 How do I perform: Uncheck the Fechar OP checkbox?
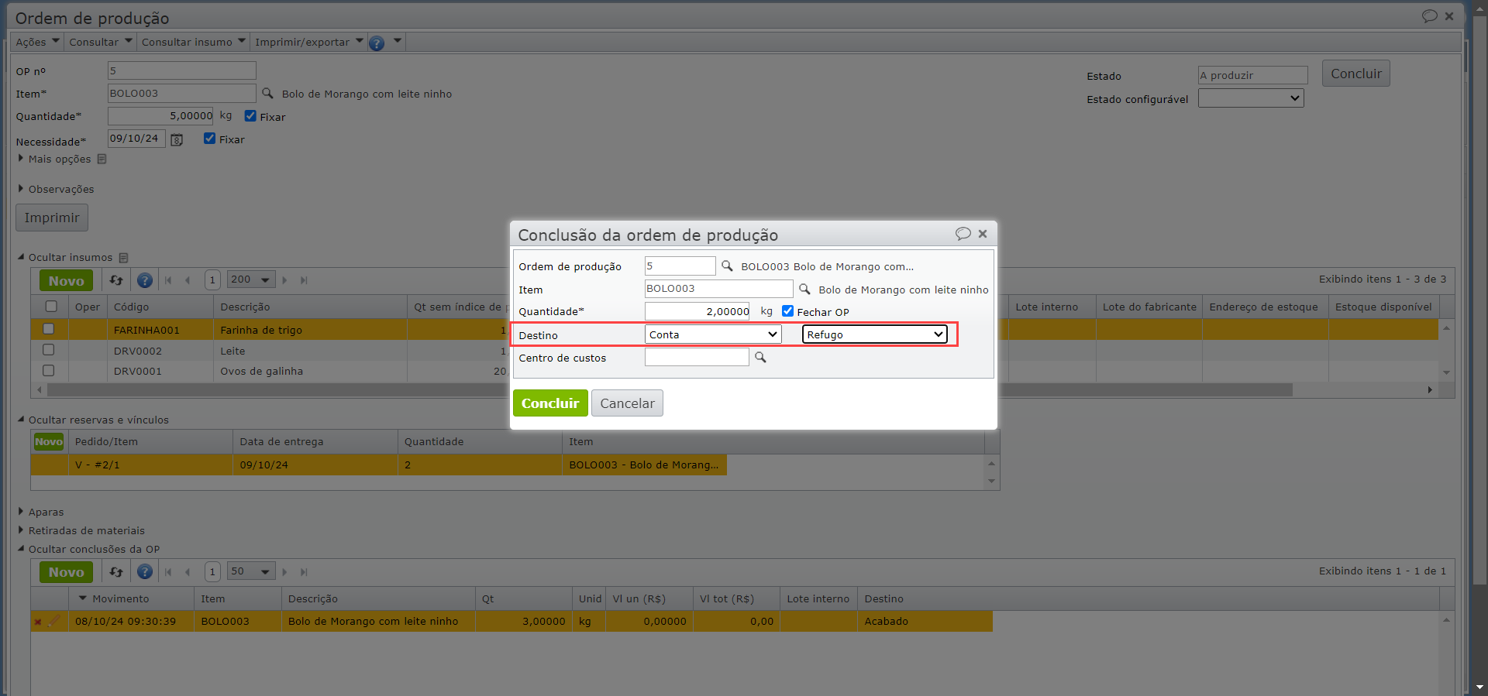[x=787, y=310]
